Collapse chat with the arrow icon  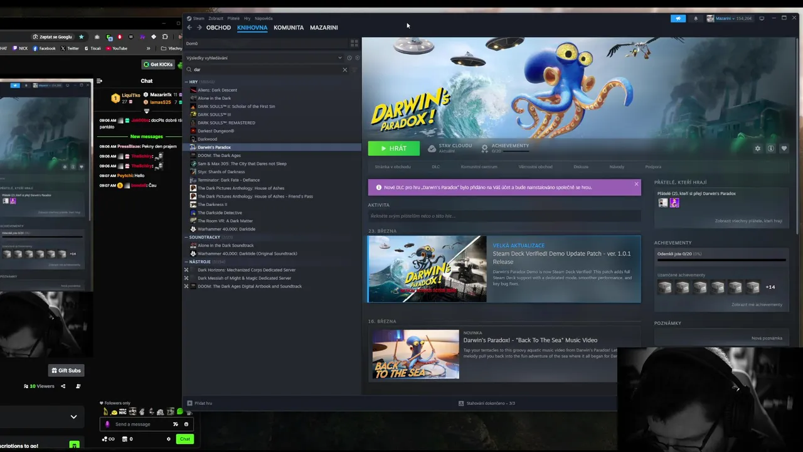(99, 80)
